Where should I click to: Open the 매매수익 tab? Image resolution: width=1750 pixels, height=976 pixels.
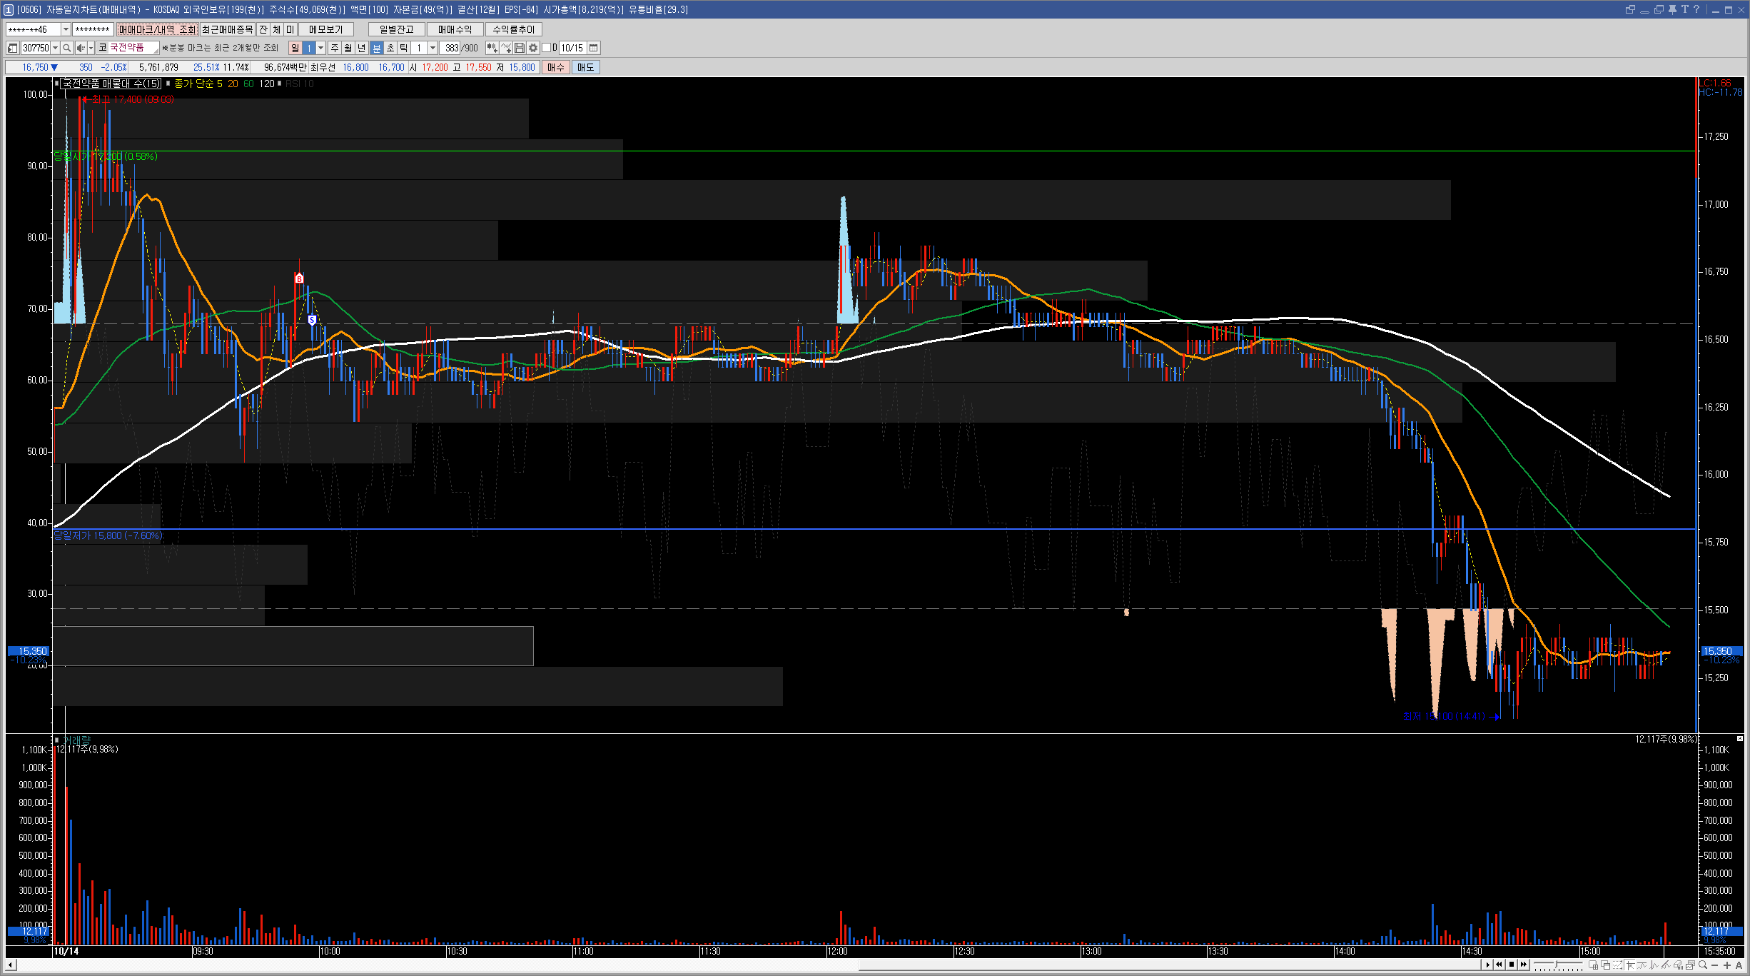[x=455, y=29]
